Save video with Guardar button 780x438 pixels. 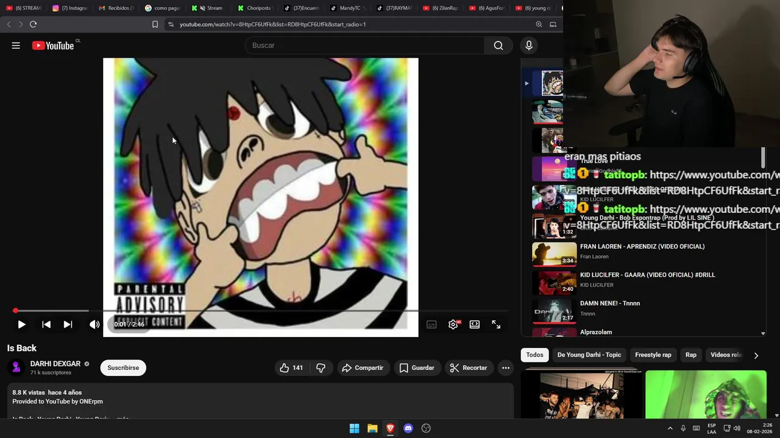417,367
